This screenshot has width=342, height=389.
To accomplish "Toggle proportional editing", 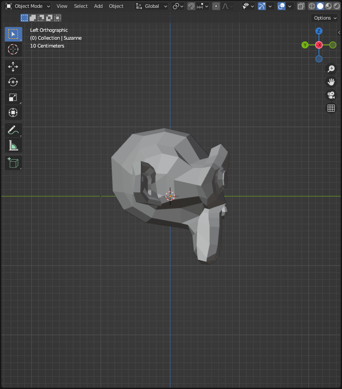I will click(x=216, y=6).
